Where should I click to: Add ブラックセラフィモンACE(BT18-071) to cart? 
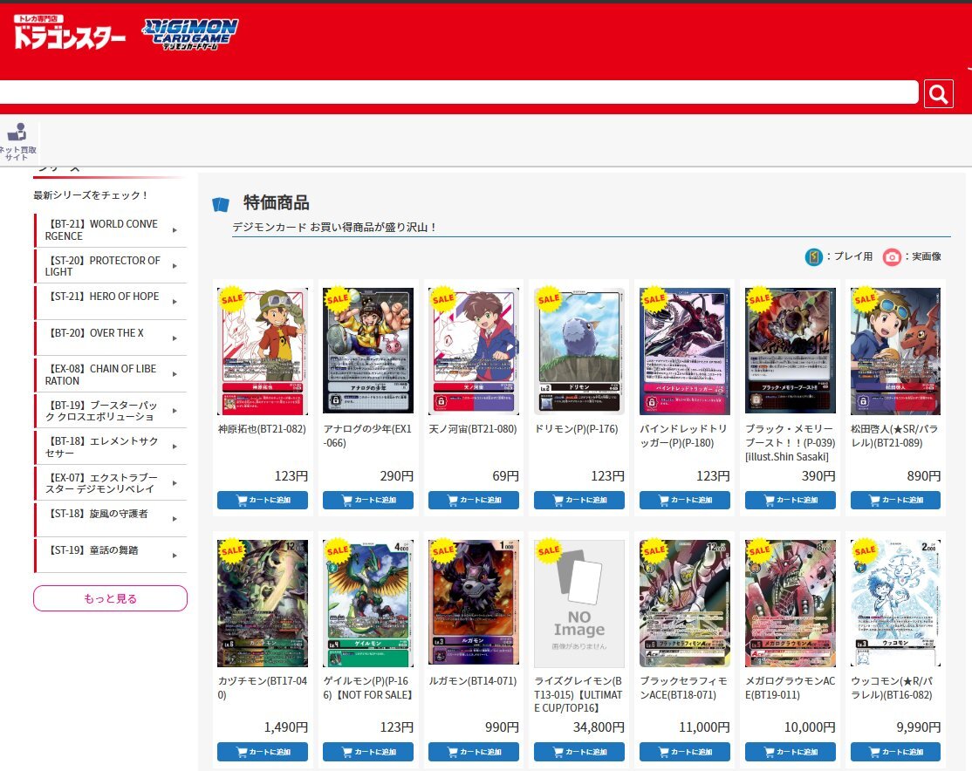[x=685, y=752]
